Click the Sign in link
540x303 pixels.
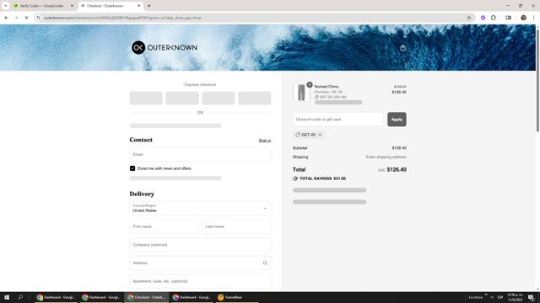point(264,141)
